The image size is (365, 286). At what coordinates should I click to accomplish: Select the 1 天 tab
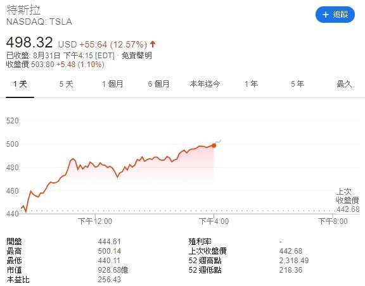(20, 84)
